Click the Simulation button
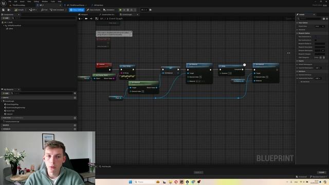Viewport: 329px width, 185px height. pyautogui.click(x=109, y=10)
